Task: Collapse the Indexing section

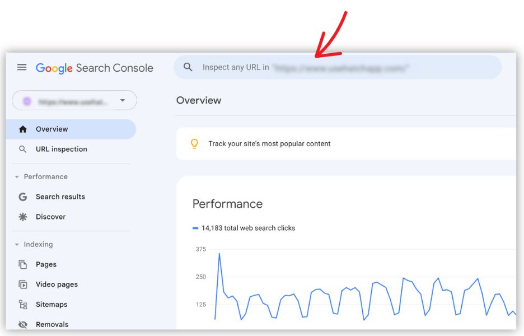Action: pyautogui.click(x=17, y=245)
